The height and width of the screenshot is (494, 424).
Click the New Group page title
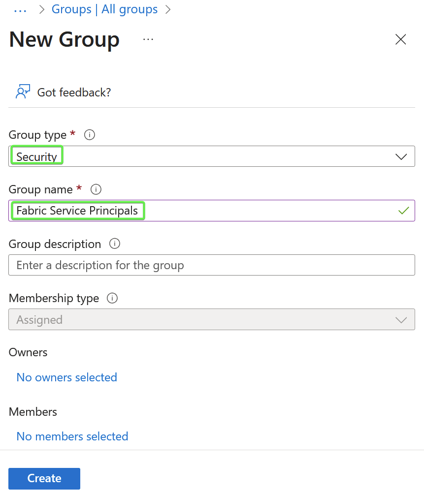[64, 39]
